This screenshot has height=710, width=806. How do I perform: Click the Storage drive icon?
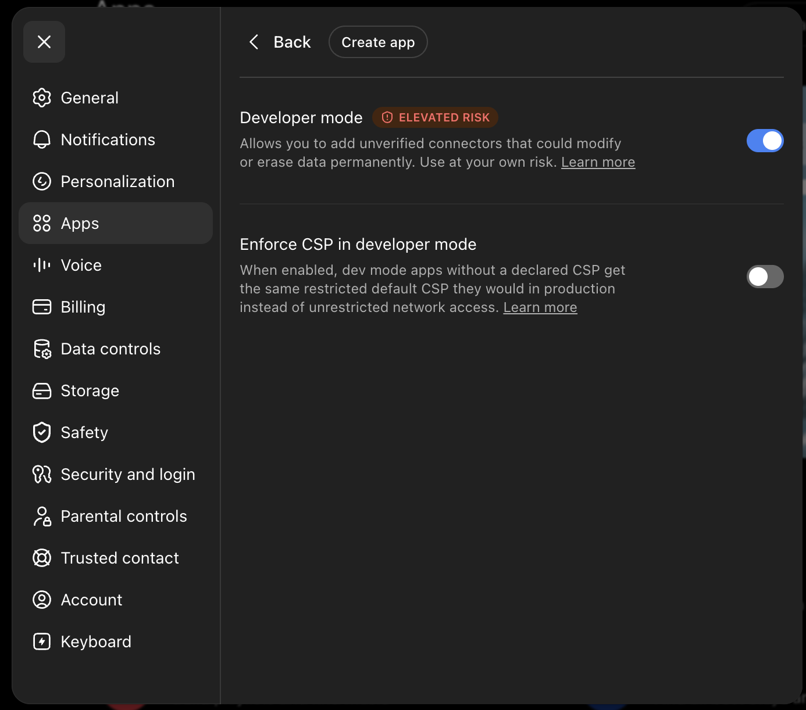tap(42, 390)
